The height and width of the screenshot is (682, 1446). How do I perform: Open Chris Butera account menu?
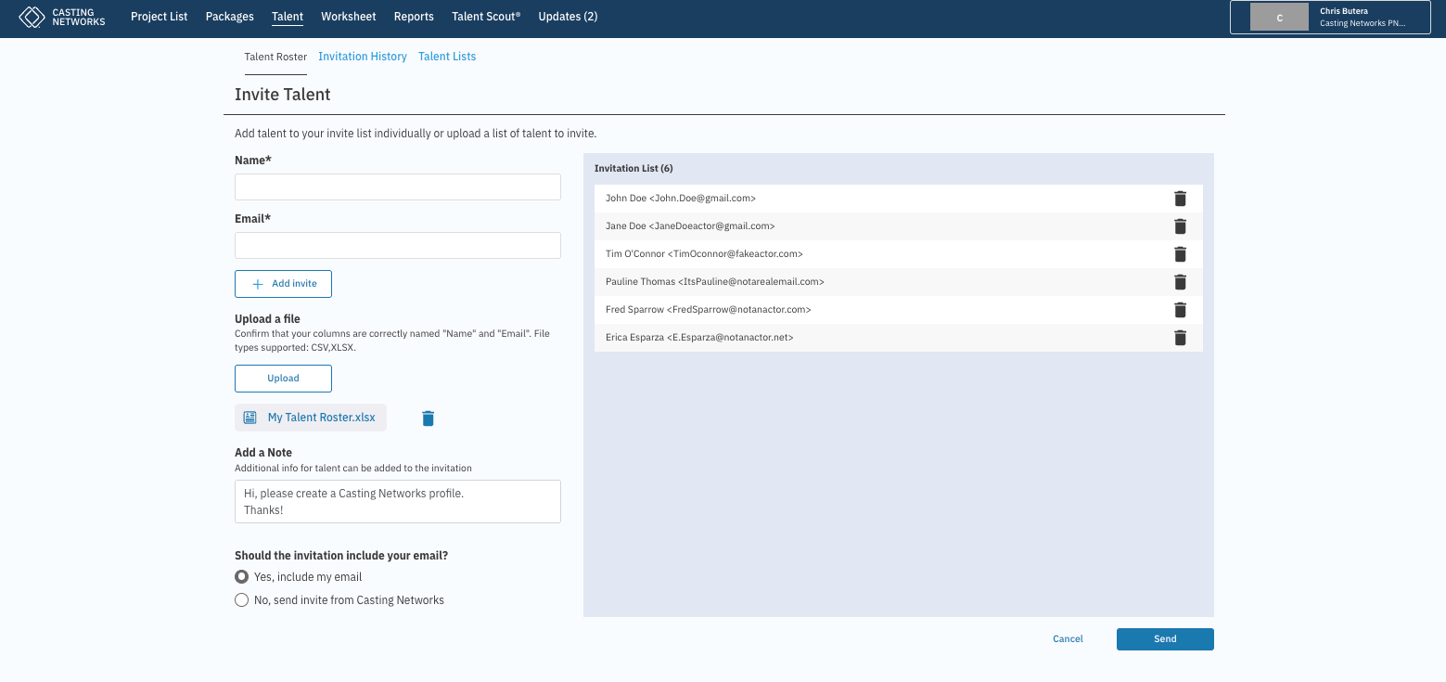[x=1330, y=18]
